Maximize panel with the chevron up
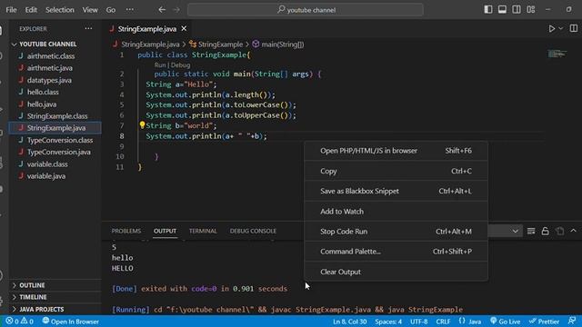The height and width of the screenshot is (327, 582). click(574, 231)
